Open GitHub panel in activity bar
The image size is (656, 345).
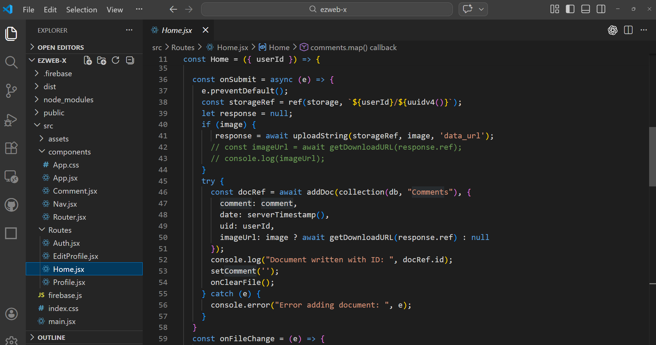[x=11, y=205]
